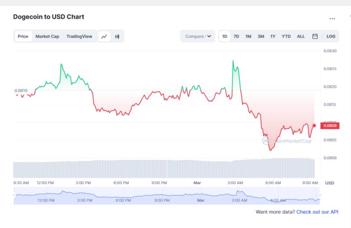
Task: Click the 0.0825 y-axis label
Action: pyautogui.click(x=330, y=69)
